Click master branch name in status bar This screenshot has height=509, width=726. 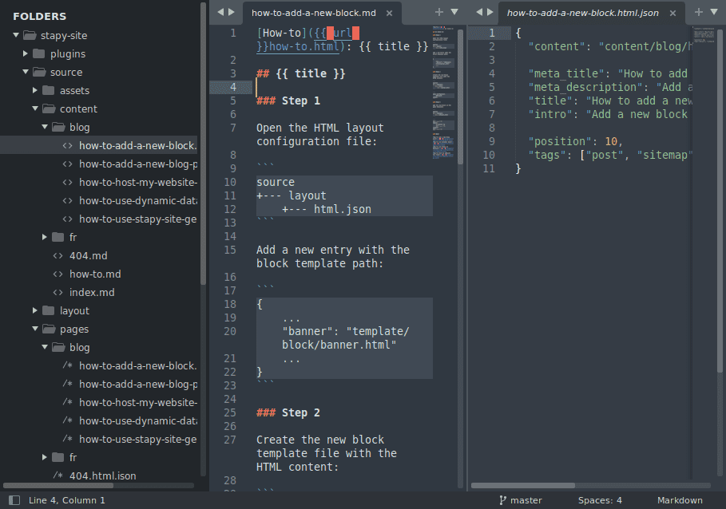tap(526, 500)
